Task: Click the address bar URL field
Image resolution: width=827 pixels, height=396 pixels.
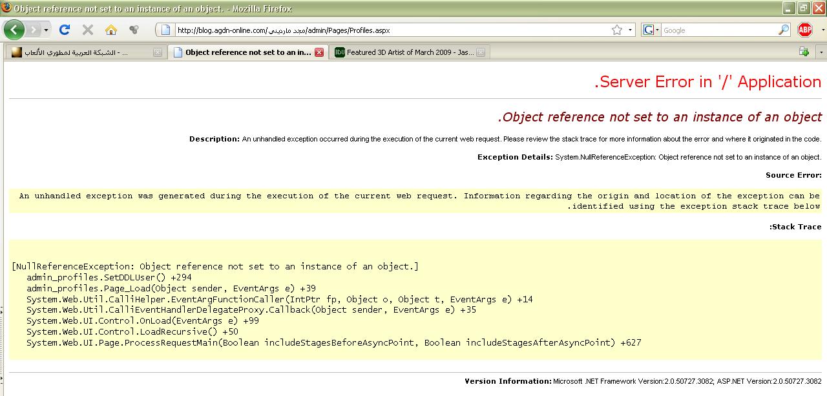Action: tap(388, 30)
